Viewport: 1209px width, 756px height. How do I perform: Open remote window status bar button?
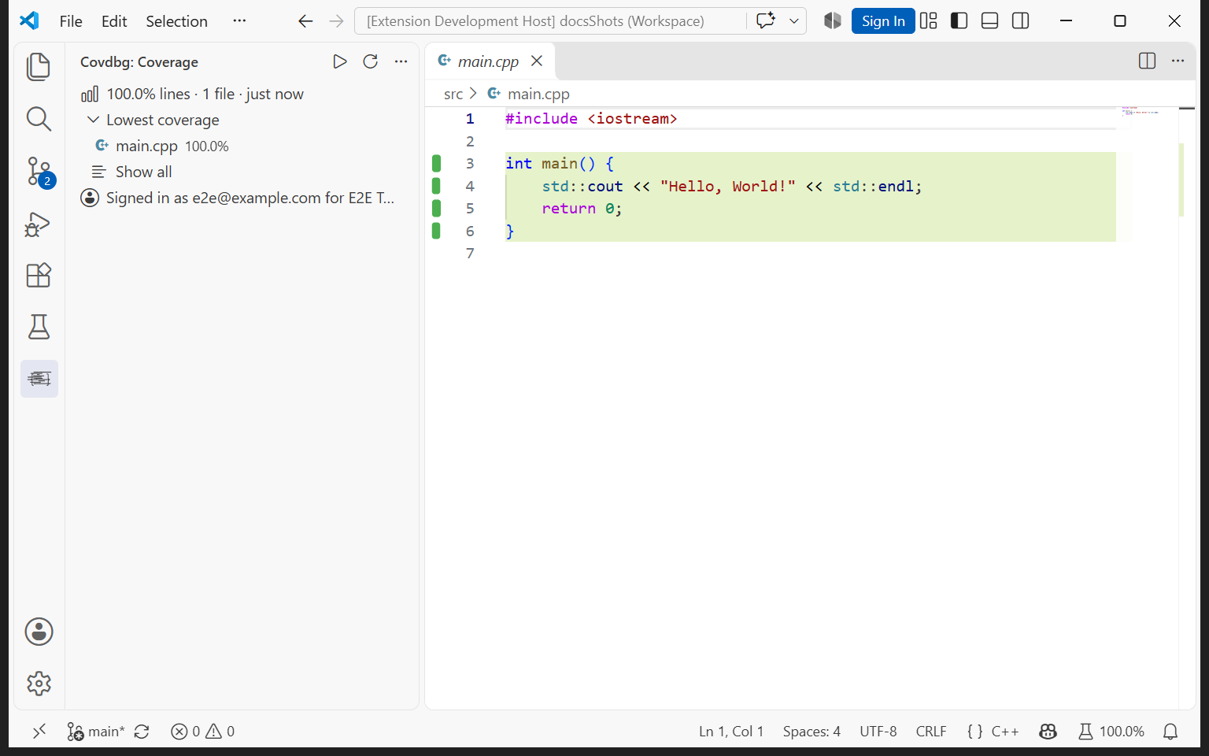pos(39,732)
